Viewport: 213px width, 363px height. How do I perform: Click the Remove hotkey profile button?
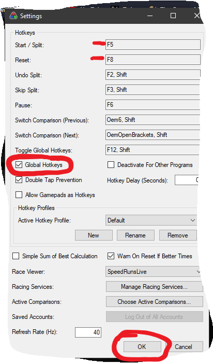(178, 235)
